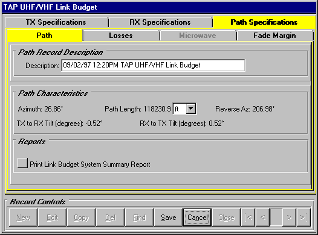The image size is (318, 235).
Task: Click the Azimuth: 26.86° value
Action: [41, 109]
